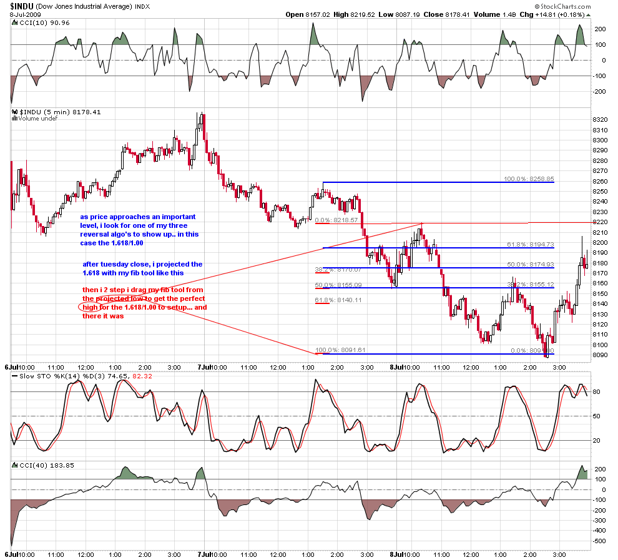Click the 7Jul date marker on time axis

click(x=205, y=367)
